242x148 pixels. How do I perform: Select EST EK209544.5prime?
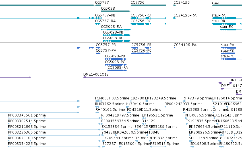tap(118, 138)
